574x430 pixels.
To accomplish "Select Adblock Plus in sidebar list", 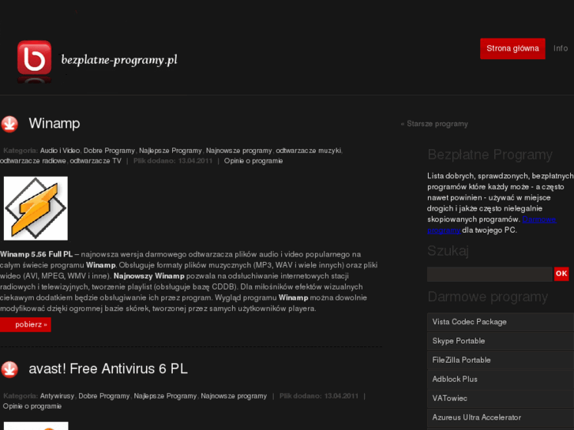I will tap(501, 380).
